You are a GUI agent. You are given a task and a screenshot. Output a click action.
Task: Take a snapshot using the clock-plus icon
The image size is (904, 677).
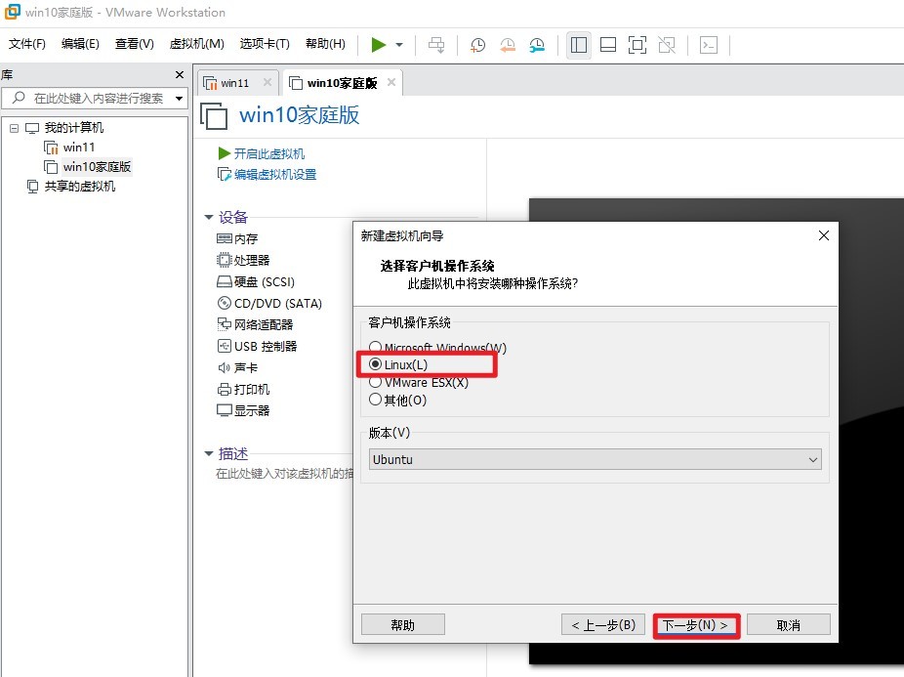tap(477, 44)
